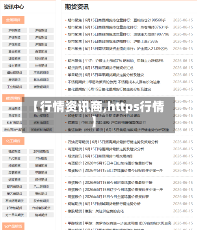
Task: Go to 合成橡胶期货
Action: point(41,208)
